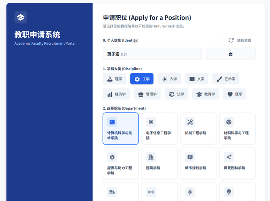Click the open book icon on 文学
Screen dimensions: 270x201
point(192,79)
